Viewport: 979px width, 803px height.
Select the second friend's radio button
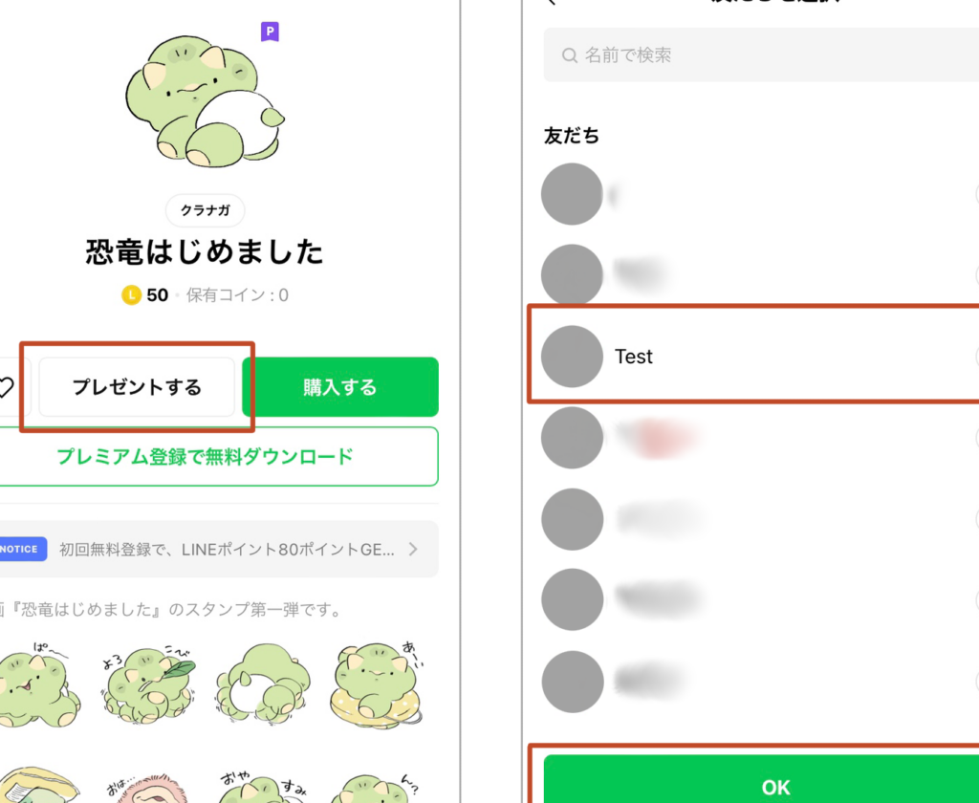click(x=976, y=275)
